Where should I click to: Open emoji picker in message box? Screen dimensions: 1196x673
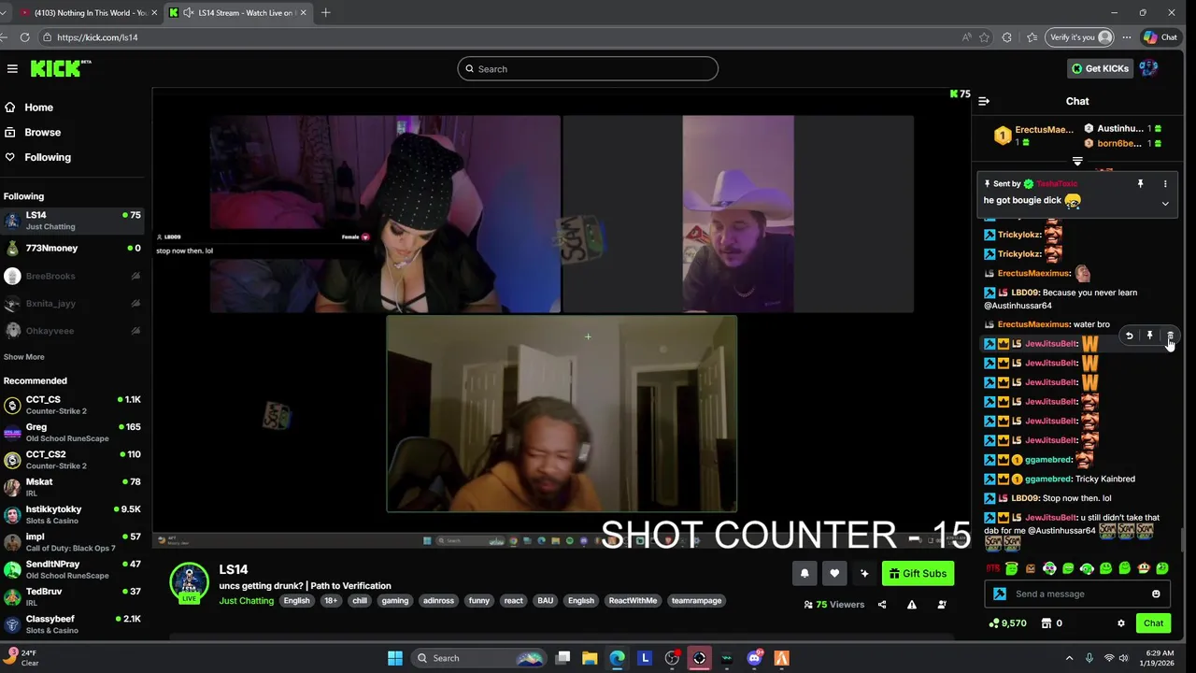(x=1156, y=594)
